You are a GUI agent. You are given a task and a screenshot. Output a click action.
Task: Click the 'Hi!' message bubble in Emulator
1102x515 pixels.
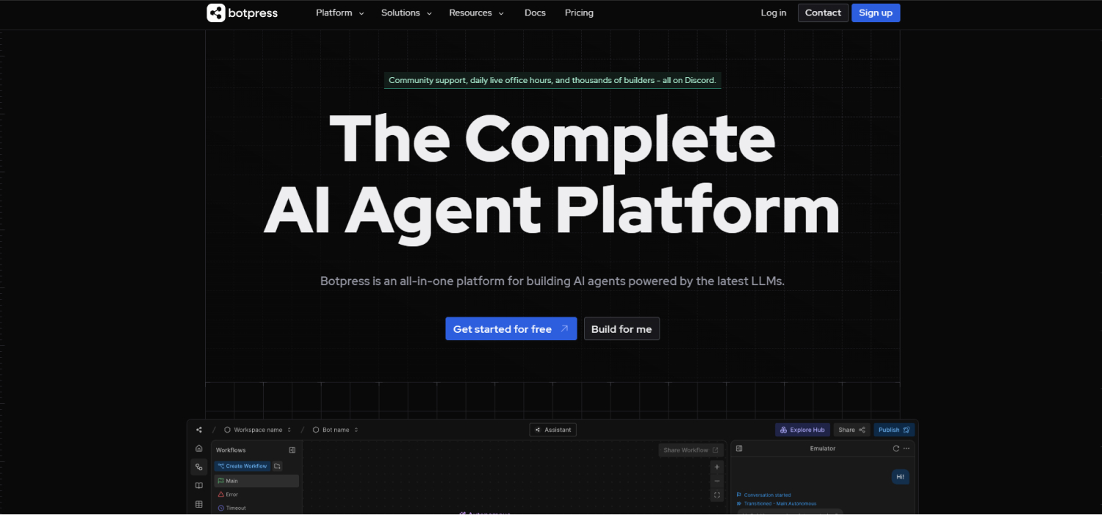pos(900,477)
